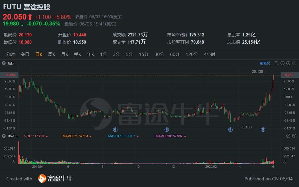Click the 20.130 high label on chart
Viewport: 299px width, 187px height.
tap(257, 71)
